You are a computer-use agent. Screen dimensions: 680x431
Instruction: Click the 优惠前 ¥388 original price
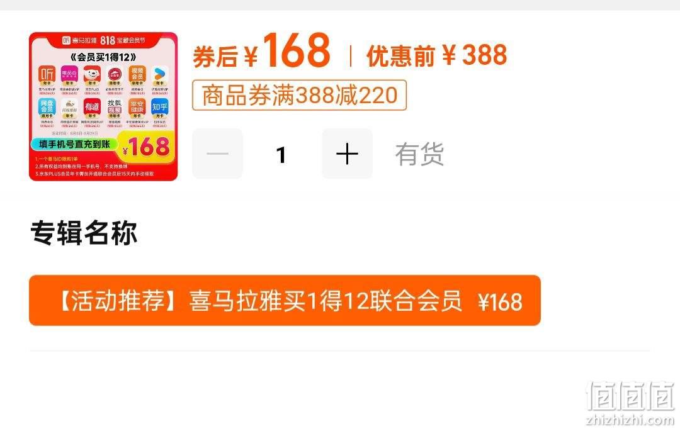[437, 55]
